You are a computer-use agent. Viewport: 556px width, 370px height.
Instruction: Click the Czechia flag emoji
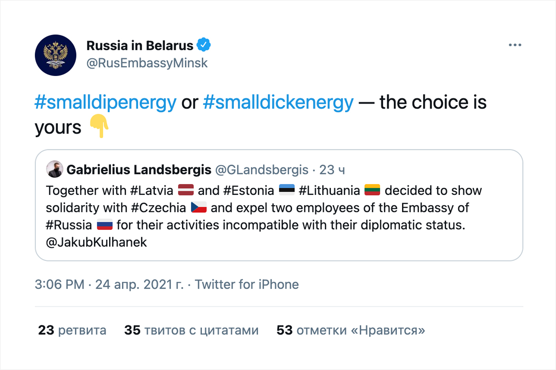click(x=199, y=208)
